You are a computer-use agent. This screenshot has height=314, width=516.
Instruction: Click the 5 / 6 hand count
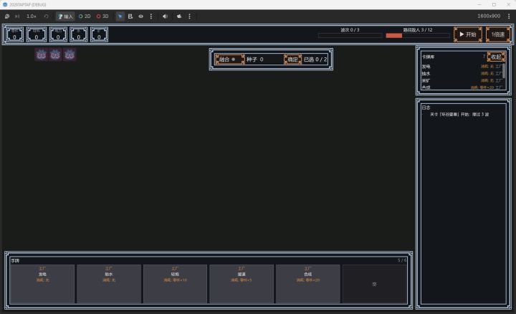tap(402, 260)
